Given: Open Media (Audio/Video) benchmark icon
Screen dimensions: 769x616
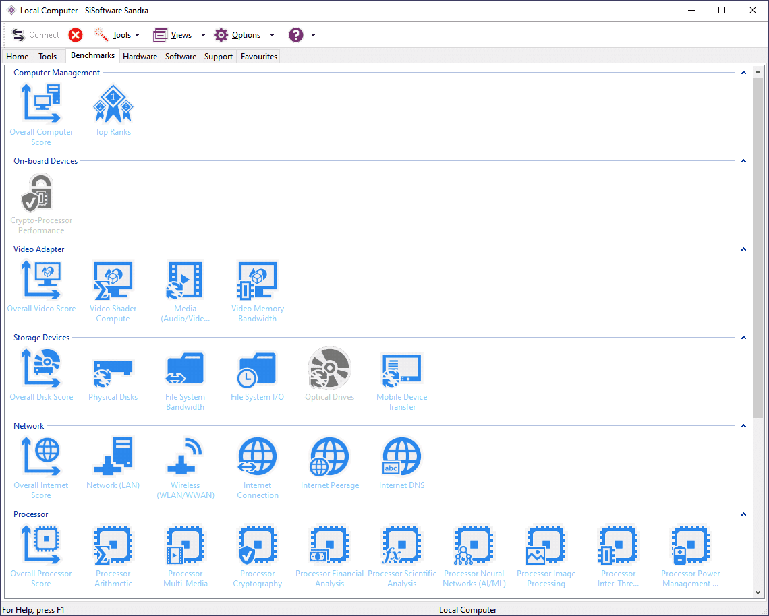Looking at the screenshot, I should click(x=186, y=291).
